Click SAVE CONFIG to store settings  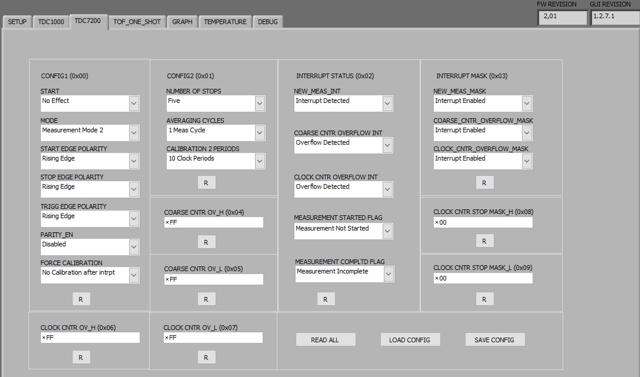[x=495, y=339]
